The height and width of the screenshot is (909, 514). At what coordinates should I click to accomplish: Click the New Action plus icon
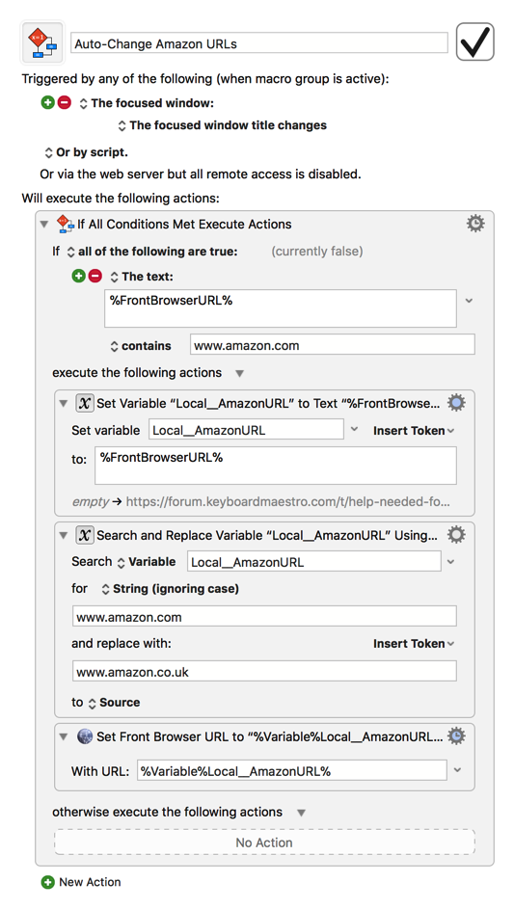click(x=47, y=882)
